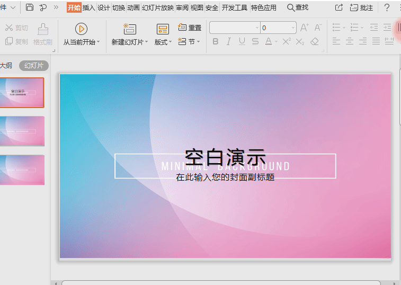Click the 剪切 cut button

point(16,28)
